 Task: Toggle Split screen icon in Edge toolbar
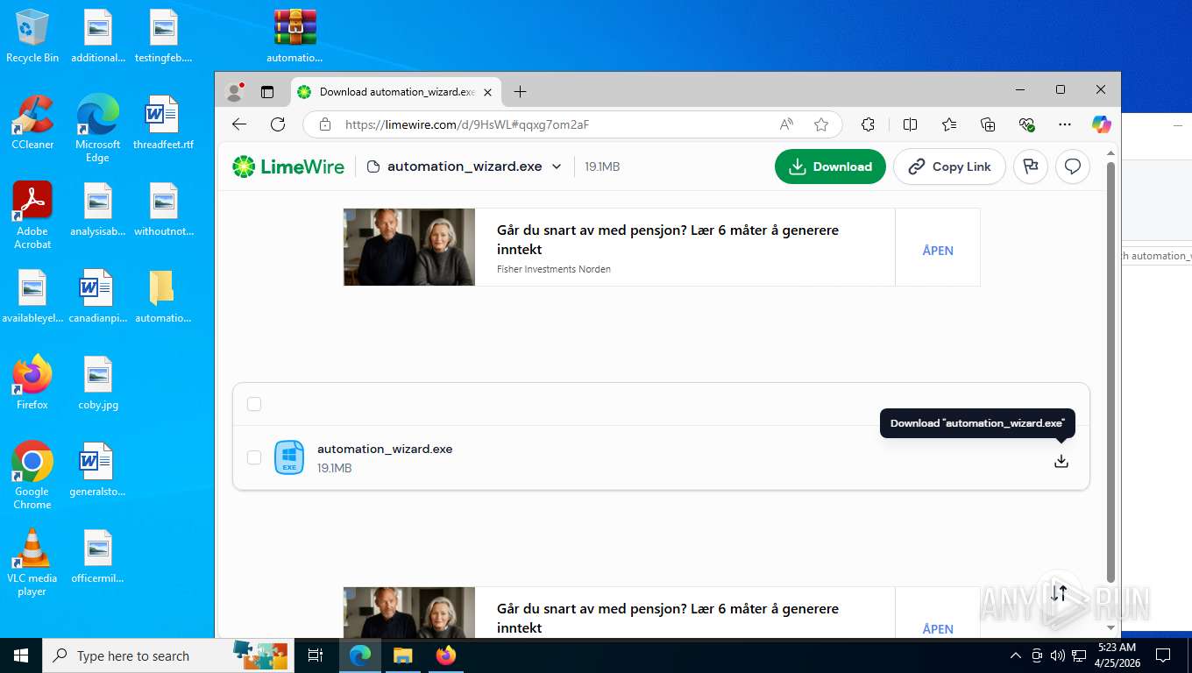(910, 124)
